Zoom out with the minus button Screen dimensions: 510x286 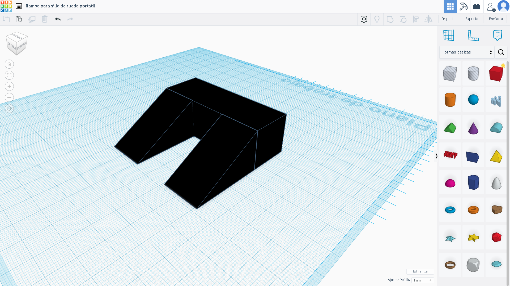point(9,97)
